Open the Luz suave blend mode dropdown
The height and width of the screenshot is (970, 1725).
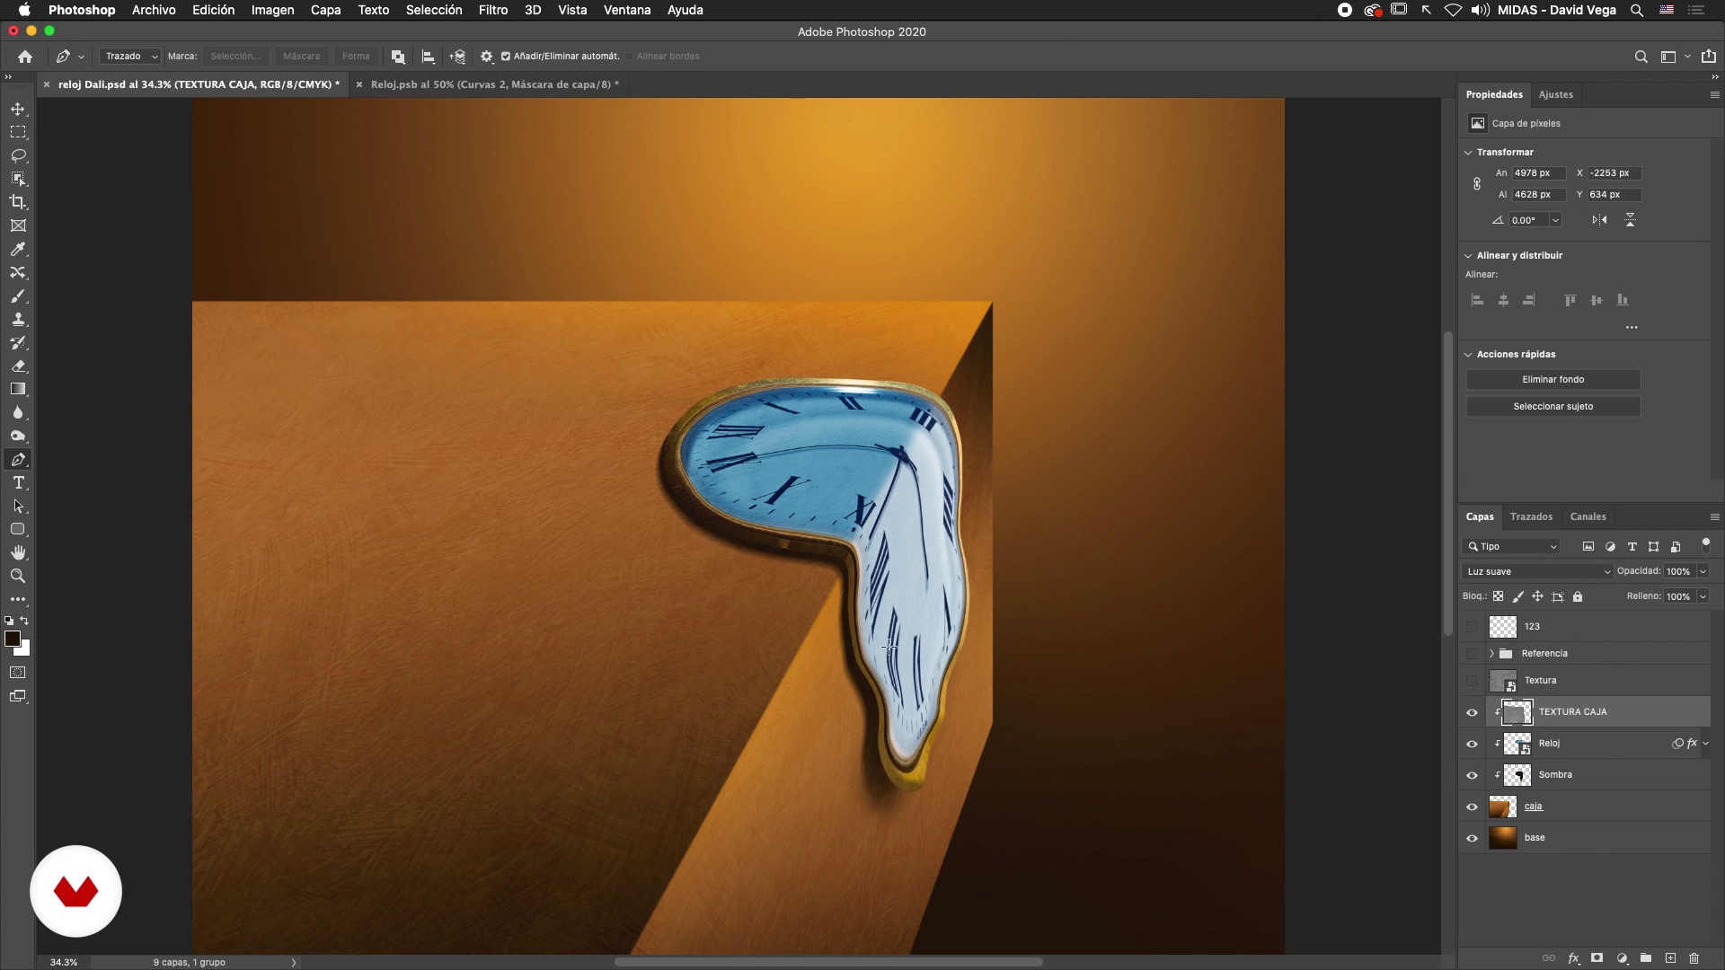click(1537, 571)
